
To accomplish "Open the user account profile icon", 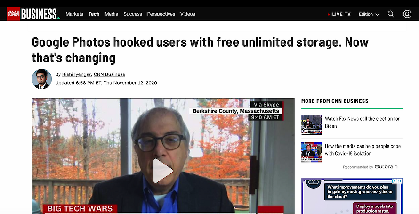I will pos(407,14).
